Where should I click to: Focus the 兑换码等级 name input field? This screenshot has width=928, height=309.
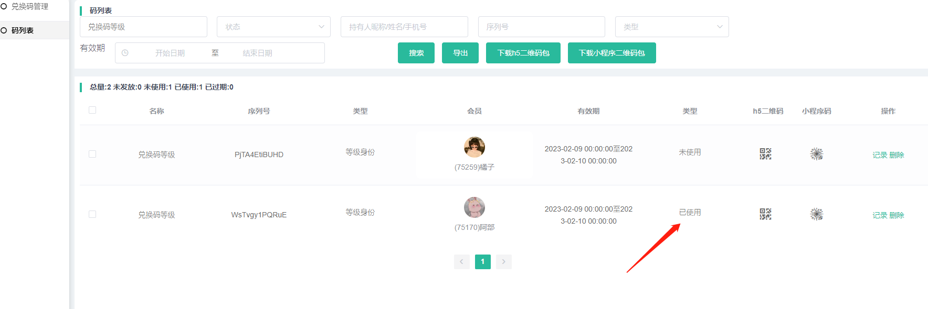[x=143, y=27]
